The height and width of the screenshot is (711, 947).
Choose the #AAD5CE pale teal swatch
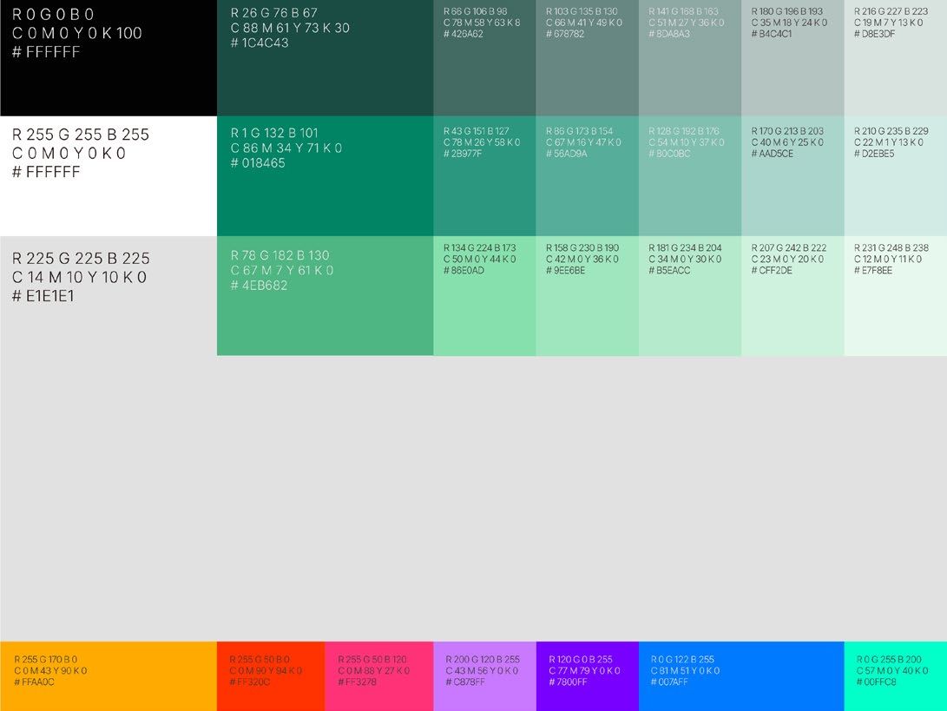pyautogui.click(x=793, y=175)
